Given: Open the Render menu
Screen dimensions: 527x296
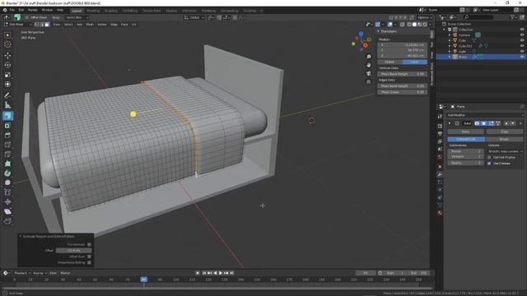Looking at the screenshot, I should [33, 10].
